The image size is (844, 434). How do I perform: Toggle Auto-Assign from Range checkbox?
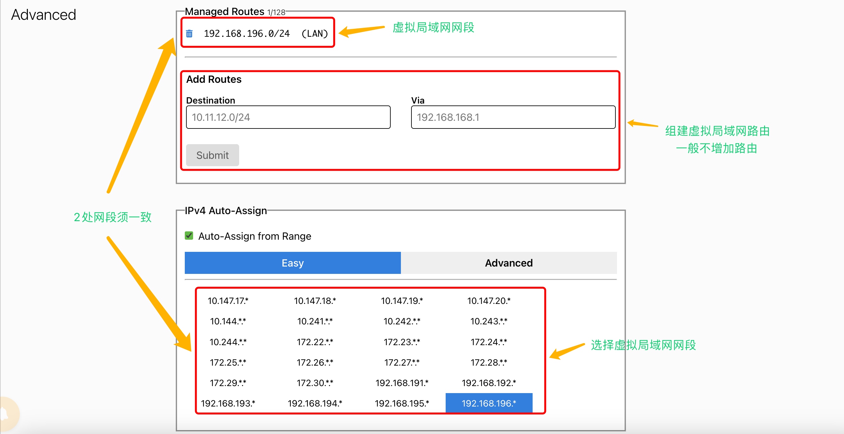point(189,236)
